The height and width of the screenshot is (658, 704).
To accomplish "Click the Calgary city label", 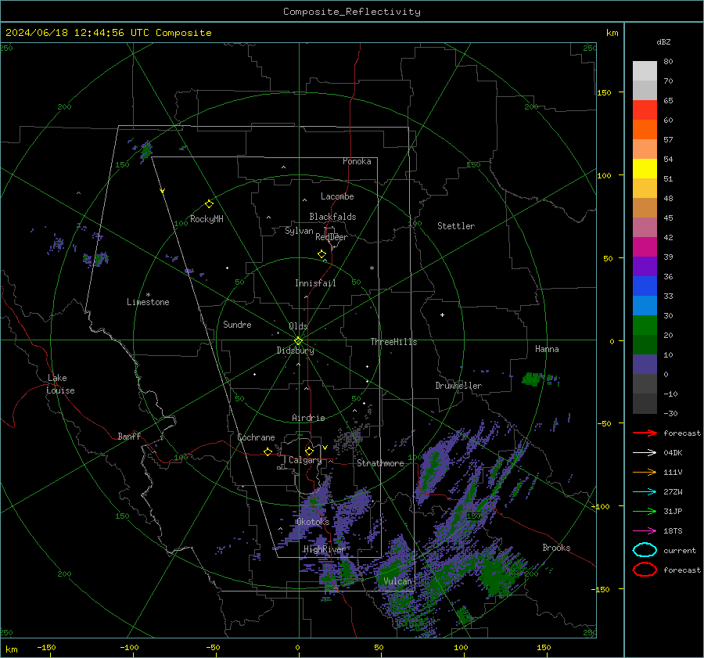I will (305, 460).
